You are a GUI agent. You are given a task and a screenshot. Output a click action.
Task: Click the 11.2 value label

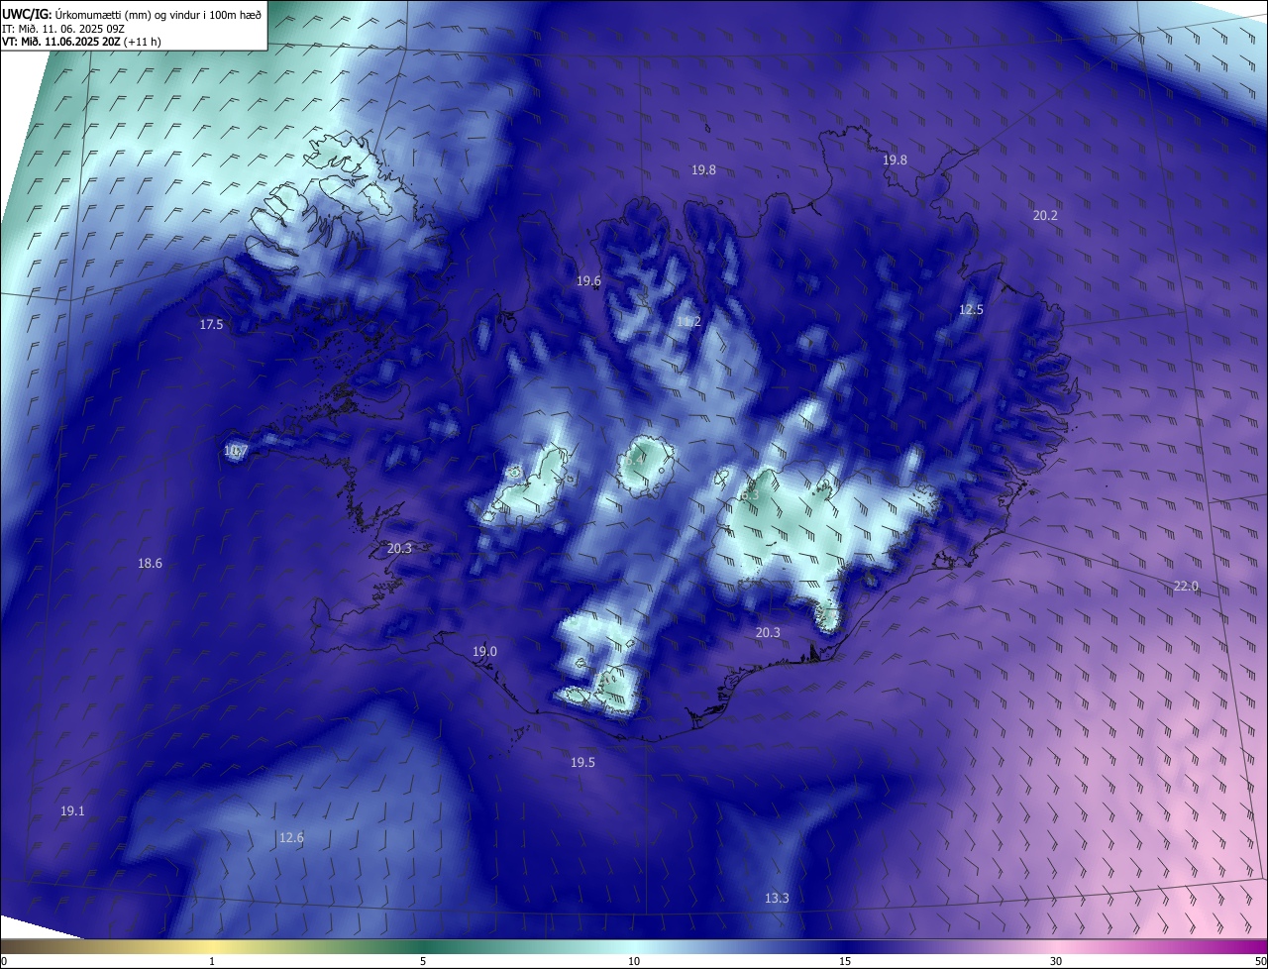click(x=688, y=322)
